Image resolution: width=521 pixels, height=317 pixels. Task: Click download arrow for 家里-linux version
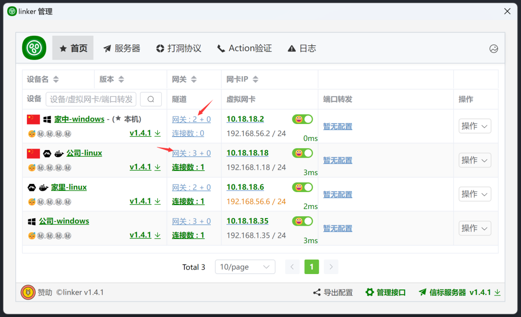(157, 201)
